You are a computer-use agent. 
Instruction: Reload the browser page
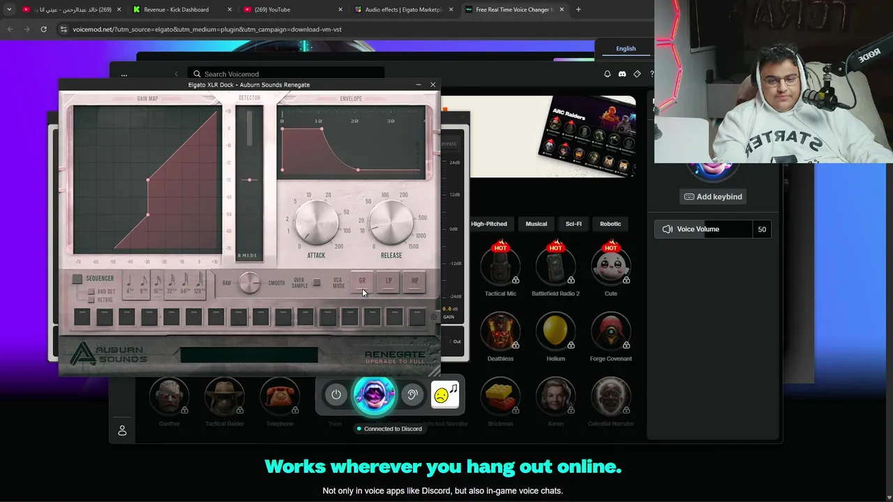point(43,29)
